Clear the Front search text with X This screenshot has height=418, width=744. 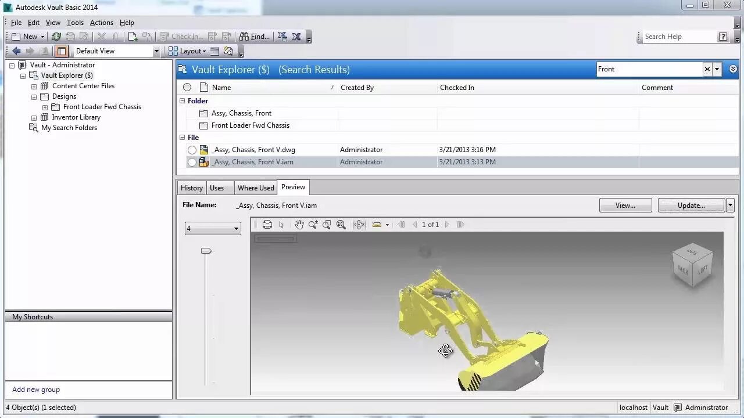pos(707,69)
